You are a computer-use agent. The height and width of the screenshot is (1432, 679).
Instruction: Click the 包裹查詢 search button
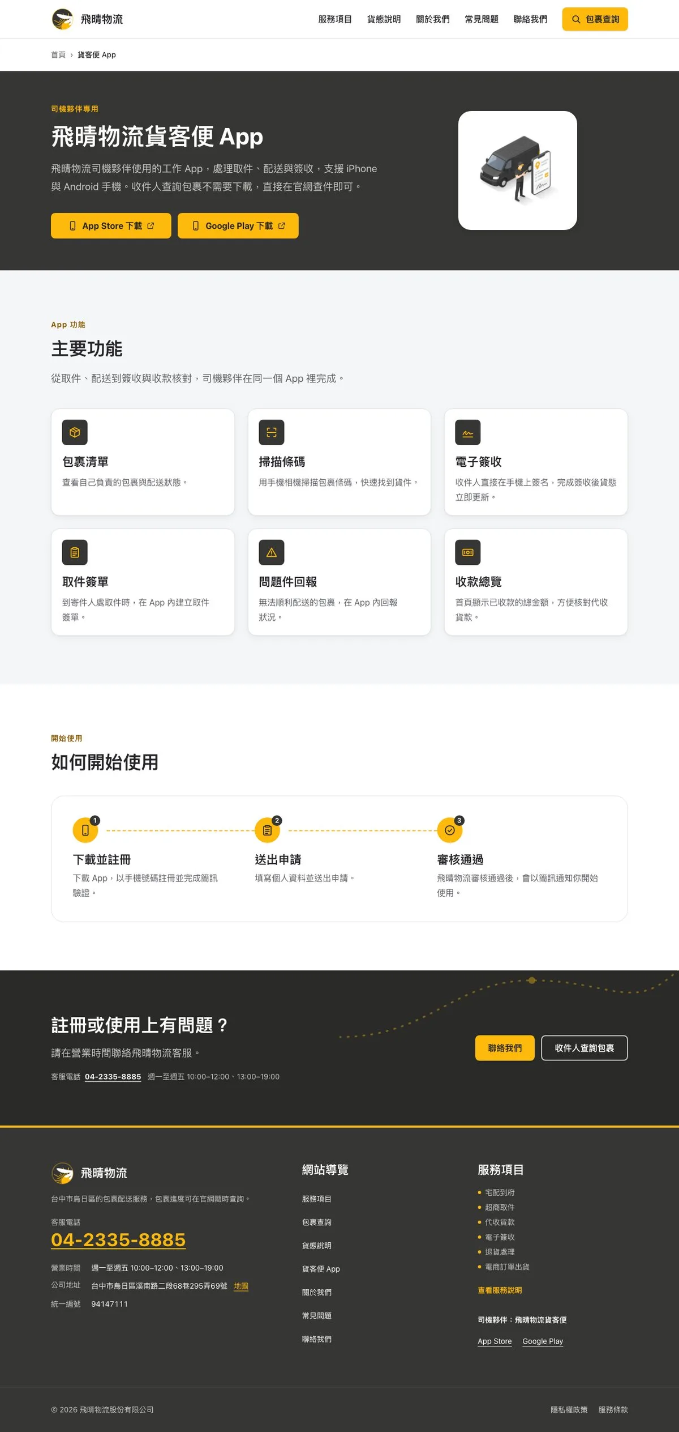click(x=595, y=19)
